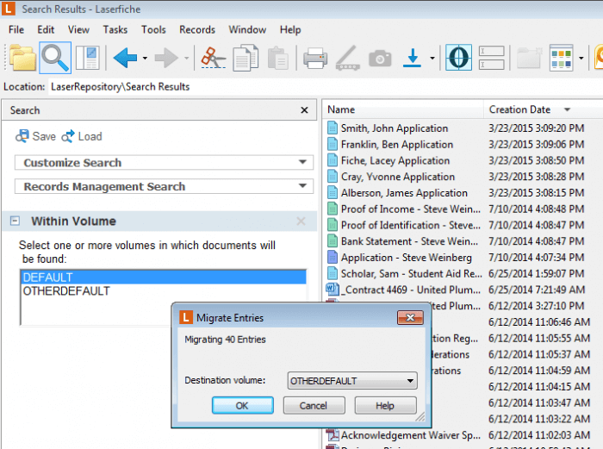Screen dimensions: 603x449
Task: Click the metadata O toolbar icon
Action: (459, 58)
